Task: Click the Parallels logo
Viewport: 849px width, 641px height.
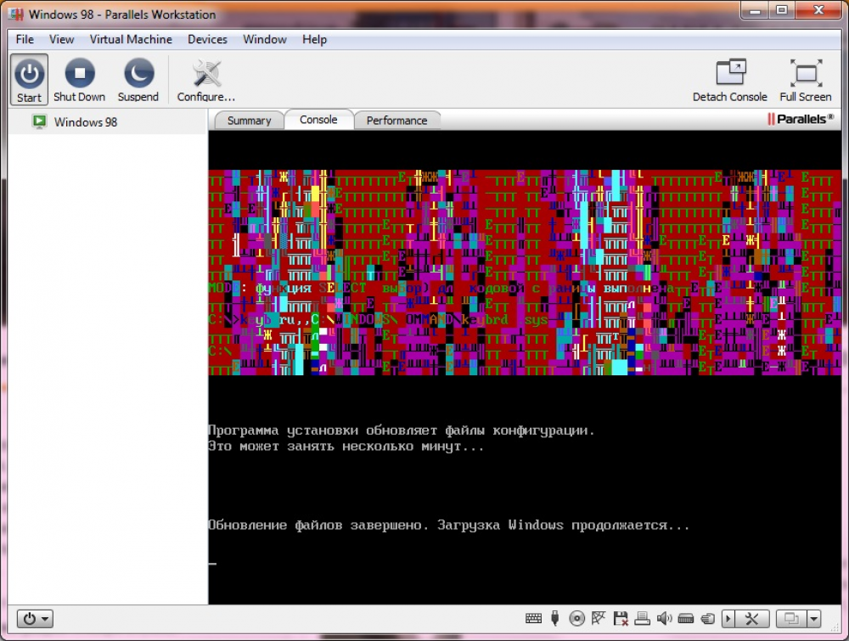Action: (x=801, y=119)
